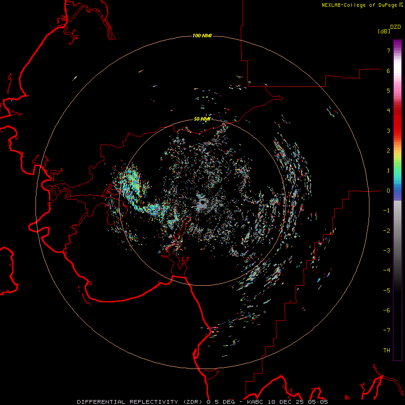The width and height of the screenshot is (405, 405).
Task: Click the "DZD" label above the color scale
Action: [396, 27]
